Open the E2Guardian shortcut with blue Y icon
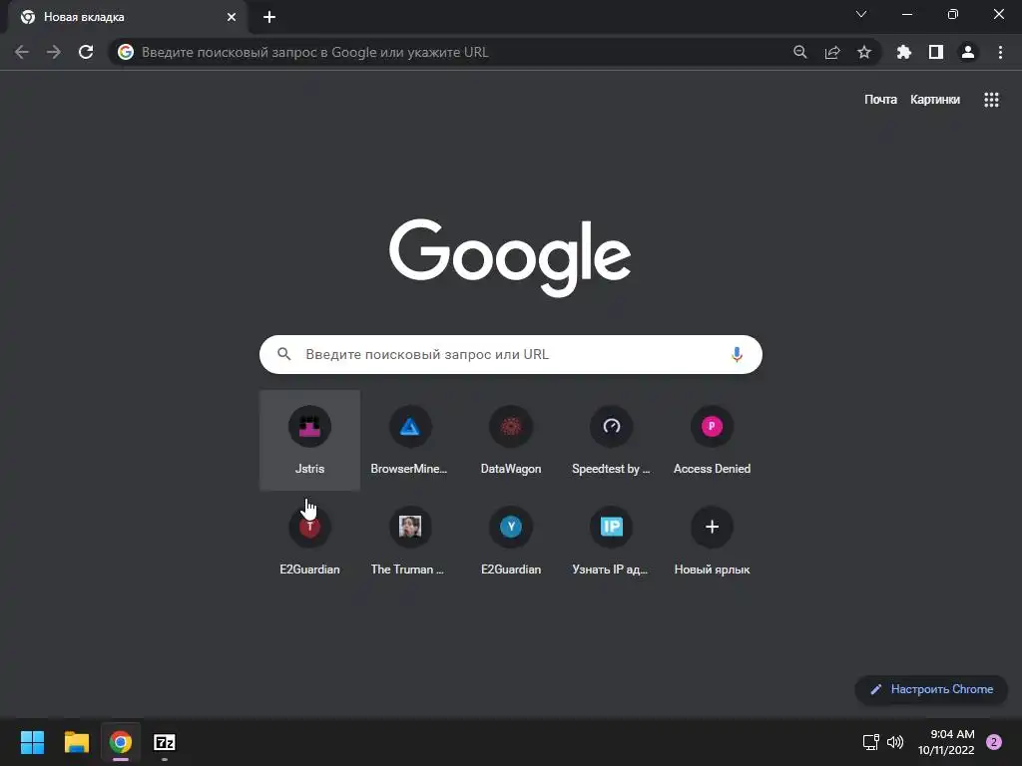 coord(510,541)
